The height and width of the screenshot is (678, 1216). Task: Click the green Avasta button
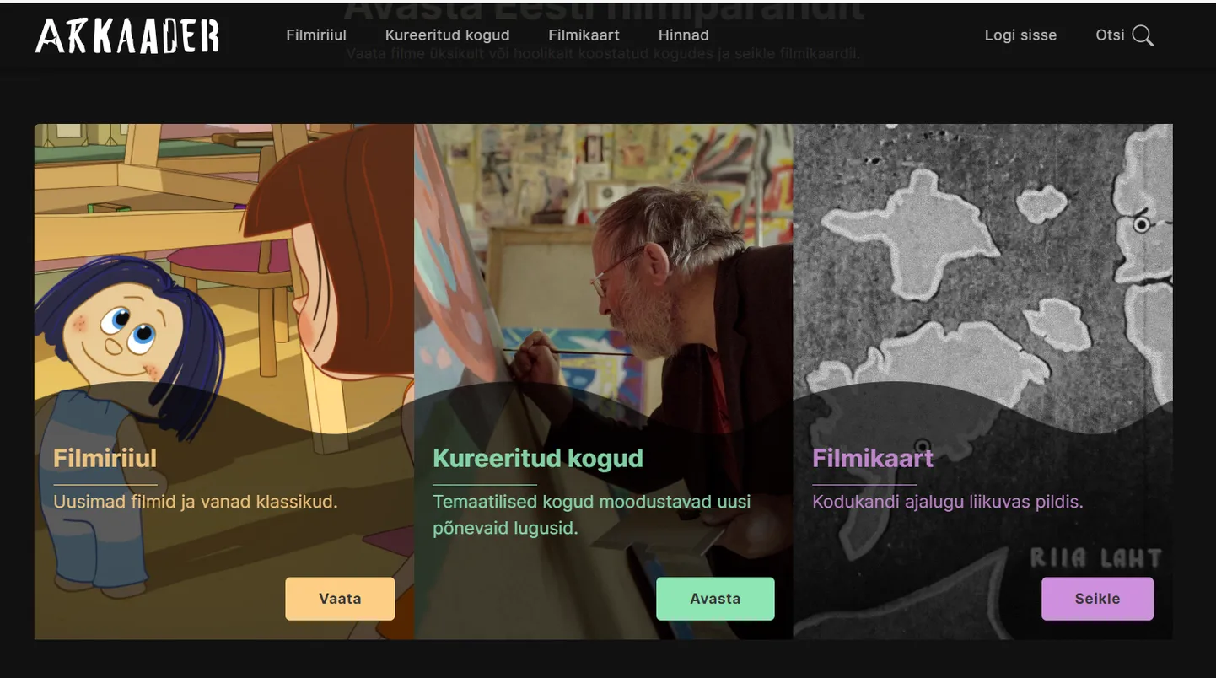coord(715,599)
